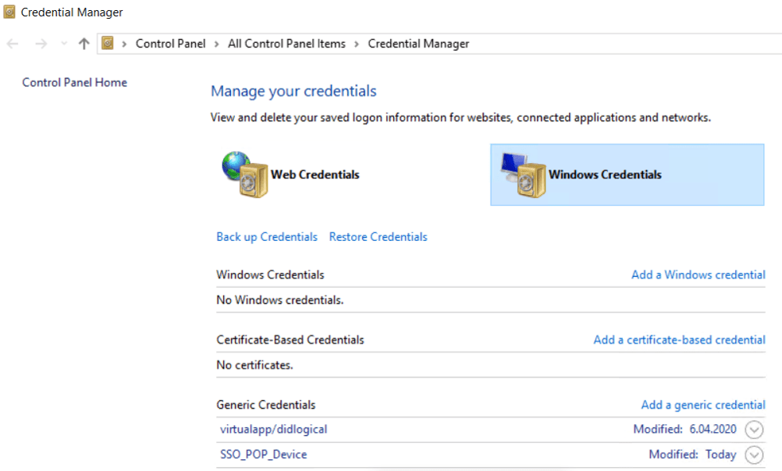This screenshot has height=471, width=782.
Task: Open the recent locations dropdown arrow
Action: point(64,44)
